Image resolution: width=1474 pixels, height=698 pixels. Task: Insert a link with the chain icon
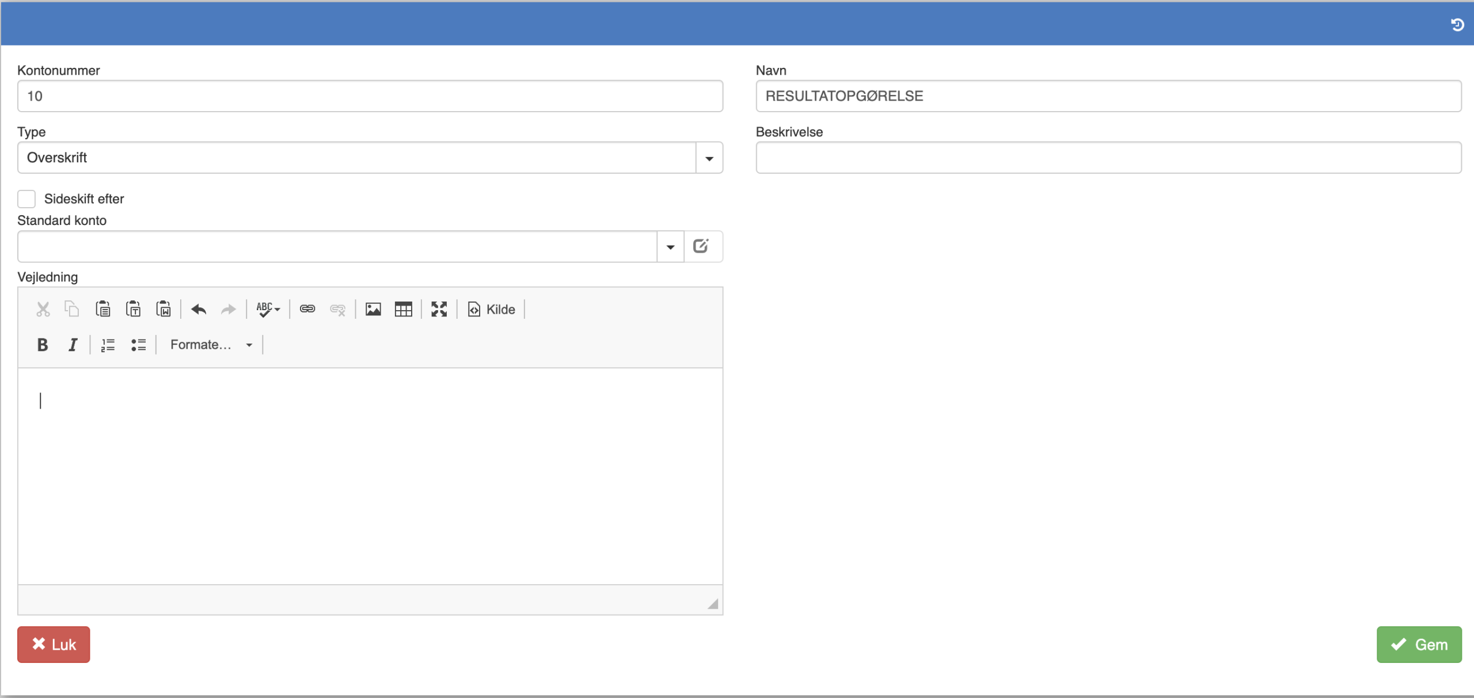coord(307,310)
